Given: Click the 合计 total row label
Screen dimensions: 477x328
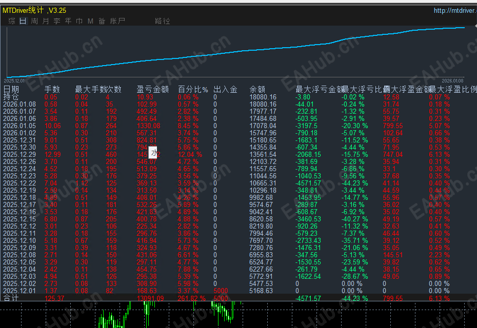Looking at the screenshot, I should tap(11, 298).
